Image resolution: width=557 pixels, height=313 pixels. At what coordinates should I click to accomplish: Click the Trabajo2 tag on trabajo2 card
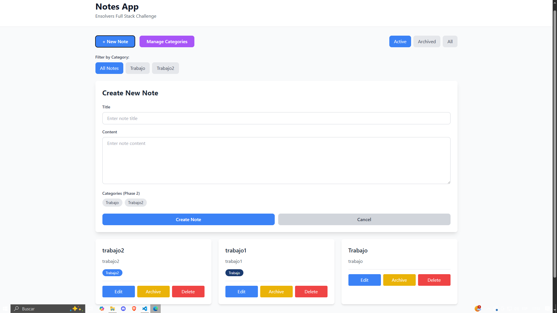coord(112,273)
